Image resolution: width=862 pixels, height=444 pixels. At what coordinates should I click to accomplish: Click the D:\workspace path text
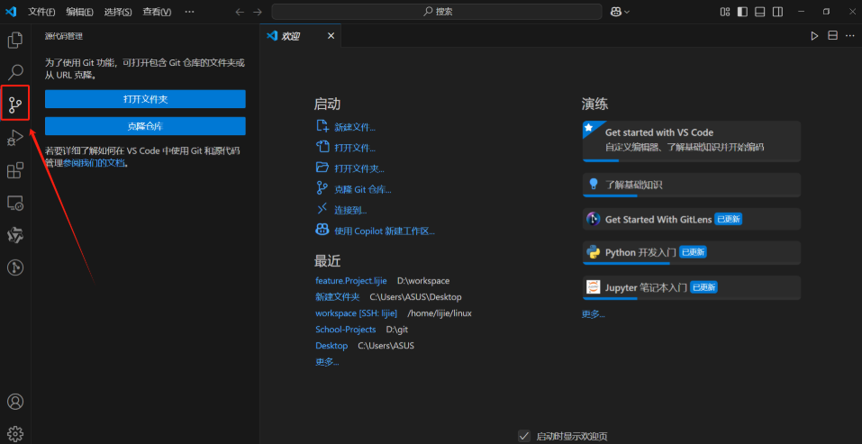423,281
